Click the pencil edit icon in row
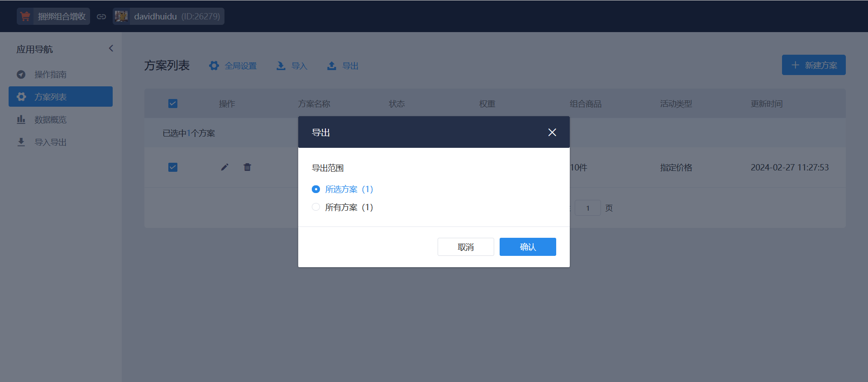The width and height of the screenshot is (868, 382). pos(224,167)
